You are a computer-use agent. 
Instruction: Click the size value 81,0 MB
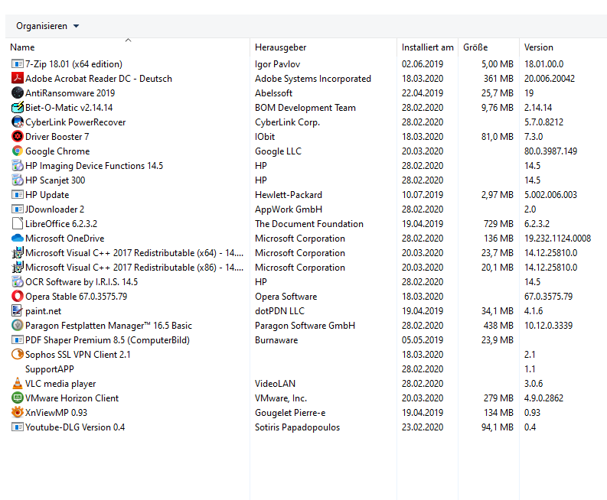498,137
